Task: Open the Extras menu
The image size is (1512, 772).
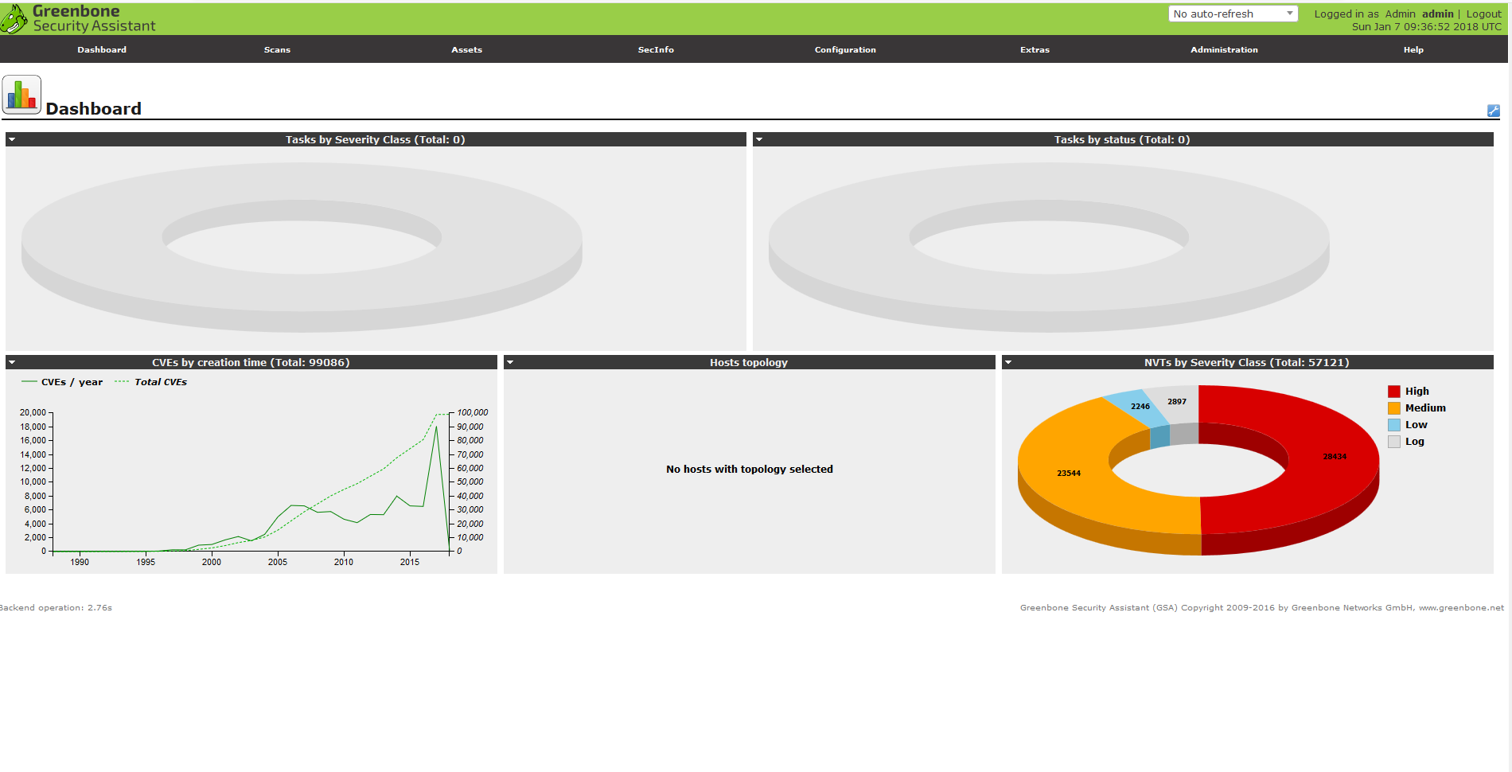Action: point(1035,49)
